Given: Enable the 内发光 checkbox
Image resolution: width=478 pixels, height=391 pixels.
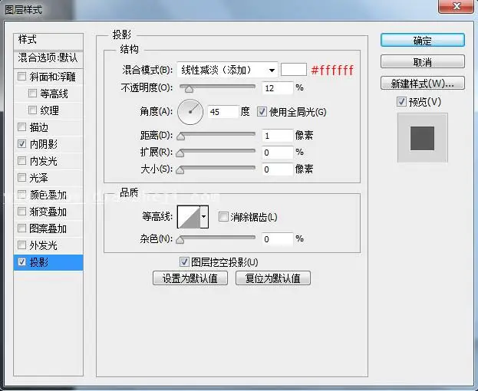Looking at the screenshot, I should pyautogui.click(x=22, y=160).
